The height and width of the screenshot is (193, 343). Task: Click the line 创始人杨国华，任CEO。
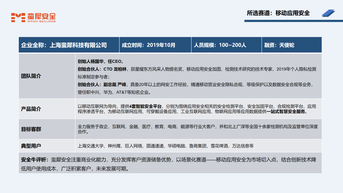point(101,62)
